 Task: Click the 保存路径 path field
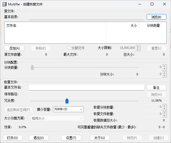87,94
